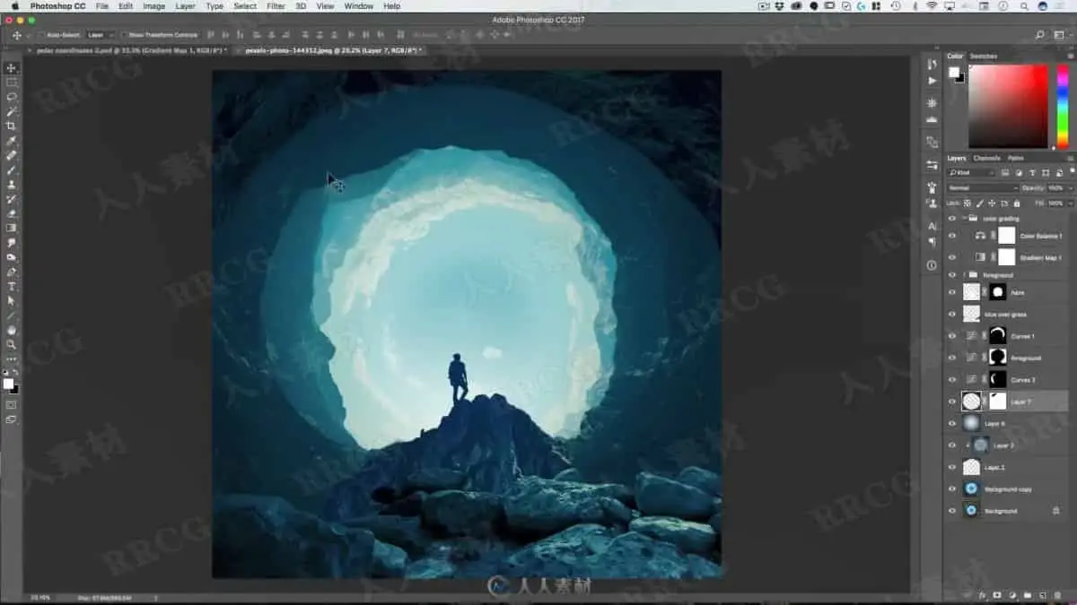Hide the Curves 1 adjustment layer
Viewport: 1077px width, 605px height.
(952, 336)
